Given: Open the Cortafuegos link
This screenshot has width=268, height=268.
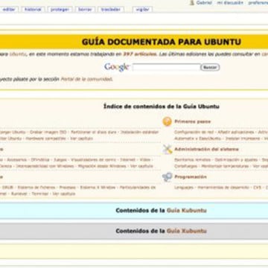Looking at the screenshot, I should tap(185, 166).
